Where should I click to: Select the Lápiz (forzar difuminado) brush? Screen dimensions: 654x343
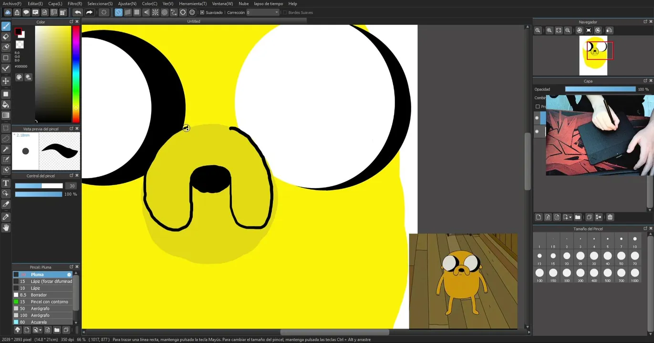click(x=42, y=282)
